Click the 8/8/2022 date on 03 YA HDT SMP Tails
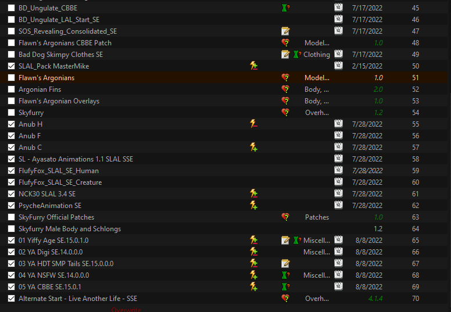 (x=369, y=263)
